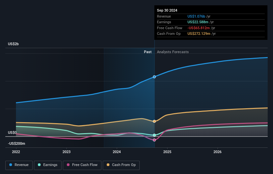Image resolution: width=273 pixels, height=174 pixels.
Task: Click the US$2b y-axis label
Action: pyautogui.click(x=13, y=44)
